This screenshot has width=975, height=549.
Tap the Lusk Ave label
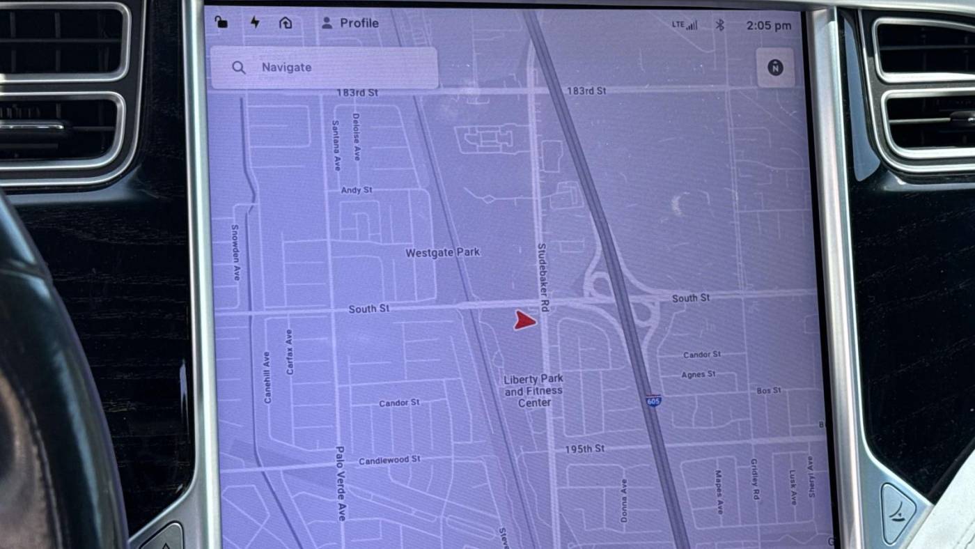tap(793, 486)
